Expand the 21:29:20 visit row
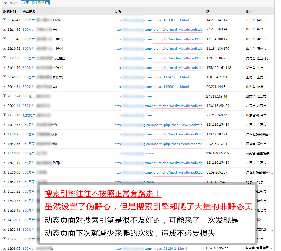281x251 pixels. click(x=5, y=58)
